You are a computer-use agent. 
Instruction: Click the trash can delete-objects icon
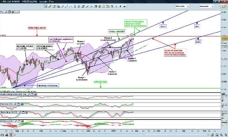pyautogui.click(x=100, y=6)
